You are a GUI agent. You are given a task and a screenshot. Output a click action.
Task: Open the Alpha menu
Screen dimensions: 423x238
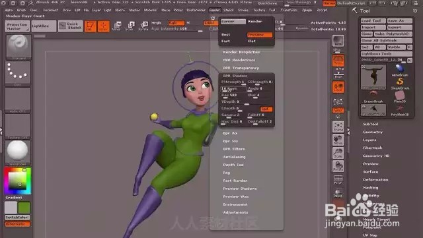point(9,11)
